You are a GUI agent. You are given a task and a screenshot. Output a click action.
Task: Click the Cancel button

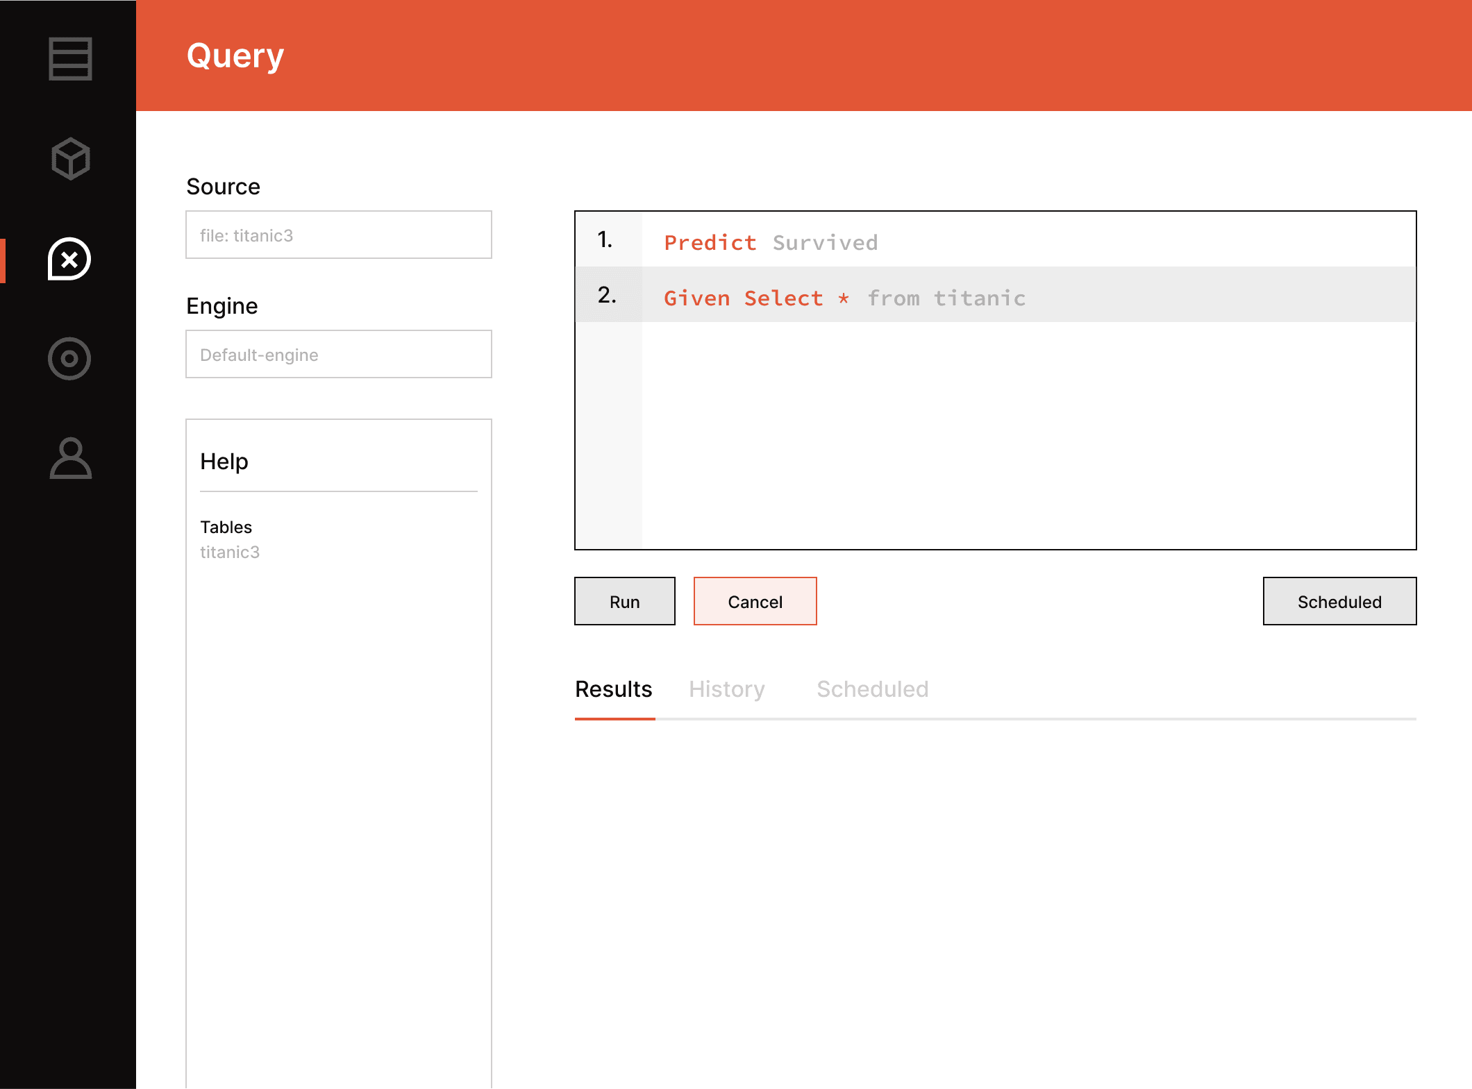[755, 602]
